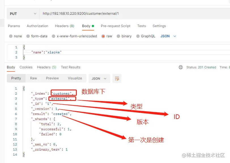
Task: Open the PUT method dropdown
Action: (x=23, y=14)
